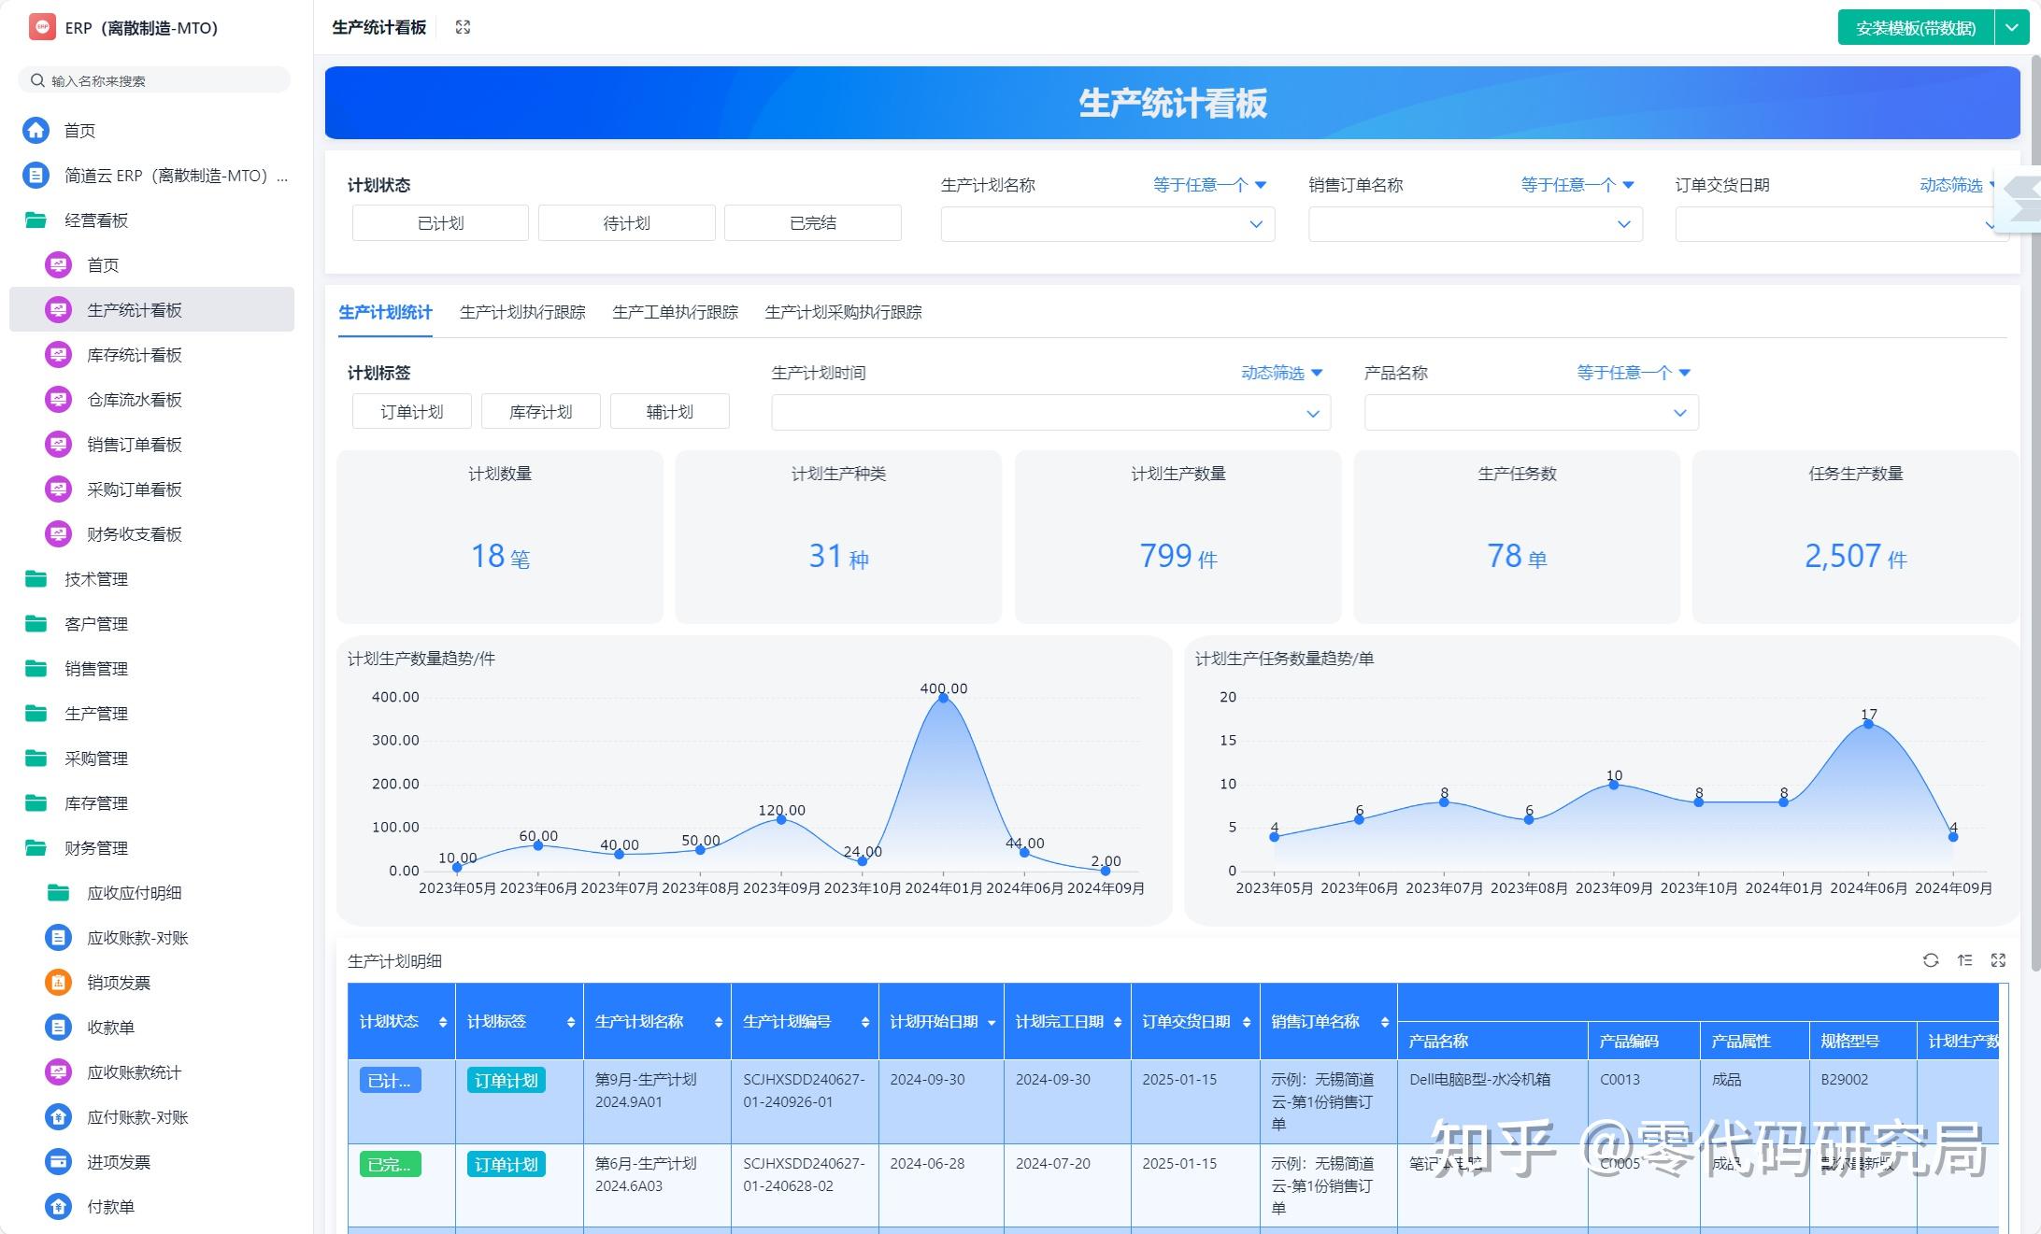Expand the 生产计划明细 table to fullscreen
Screen dimensions: 2041x1234
[x=1999, y=959]
